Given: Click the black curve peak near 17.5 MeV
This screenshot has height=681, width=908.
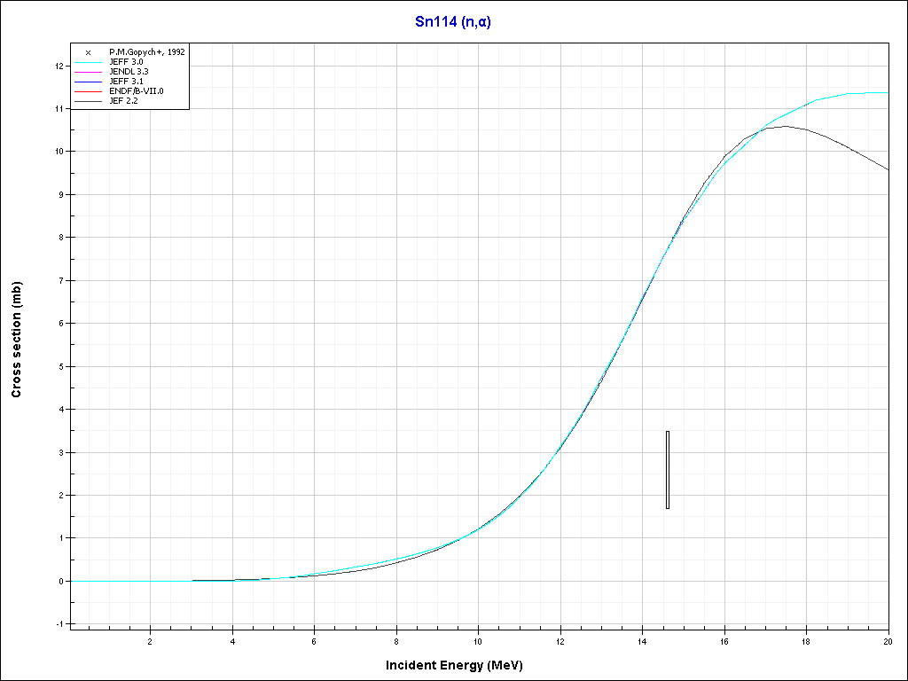Looking at the screenshot, I should point(785,126).
